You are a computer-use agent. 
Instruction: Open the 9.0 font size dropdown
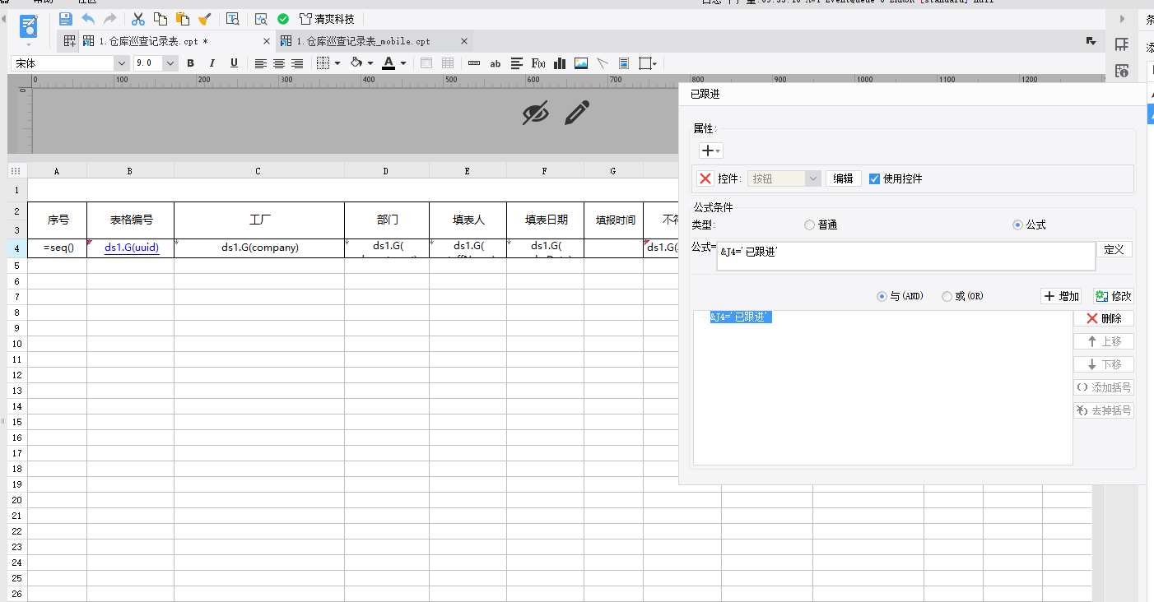click(170, 63)
